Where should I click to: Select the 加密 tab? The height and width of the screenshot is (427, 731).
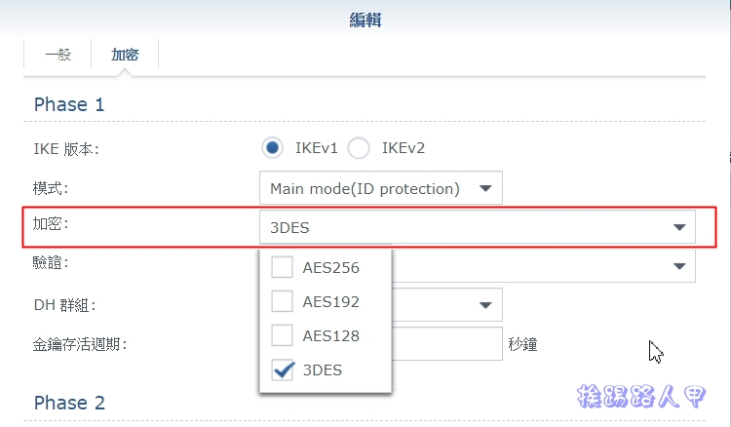coord(125,55)
